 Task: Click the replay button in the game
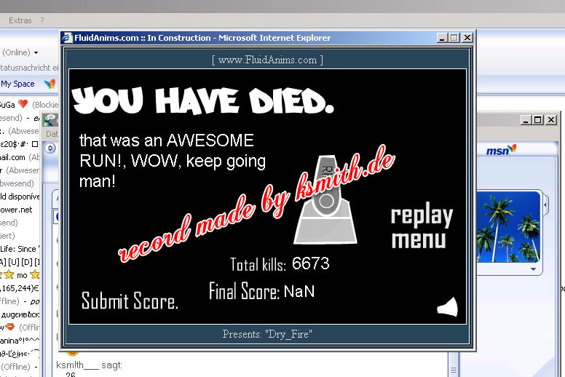coord(422,216)
